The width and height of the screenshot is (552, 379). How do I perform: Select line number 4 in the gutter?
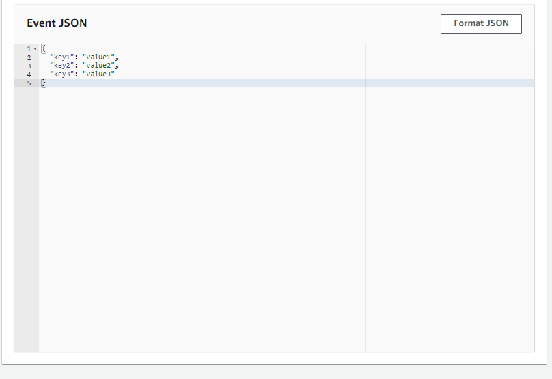click(x=29, y=74)
